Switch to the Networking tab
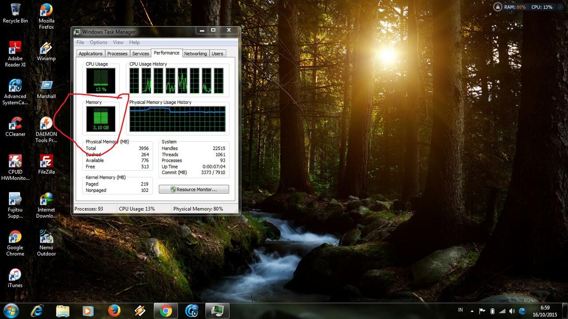 pos(196,54)
